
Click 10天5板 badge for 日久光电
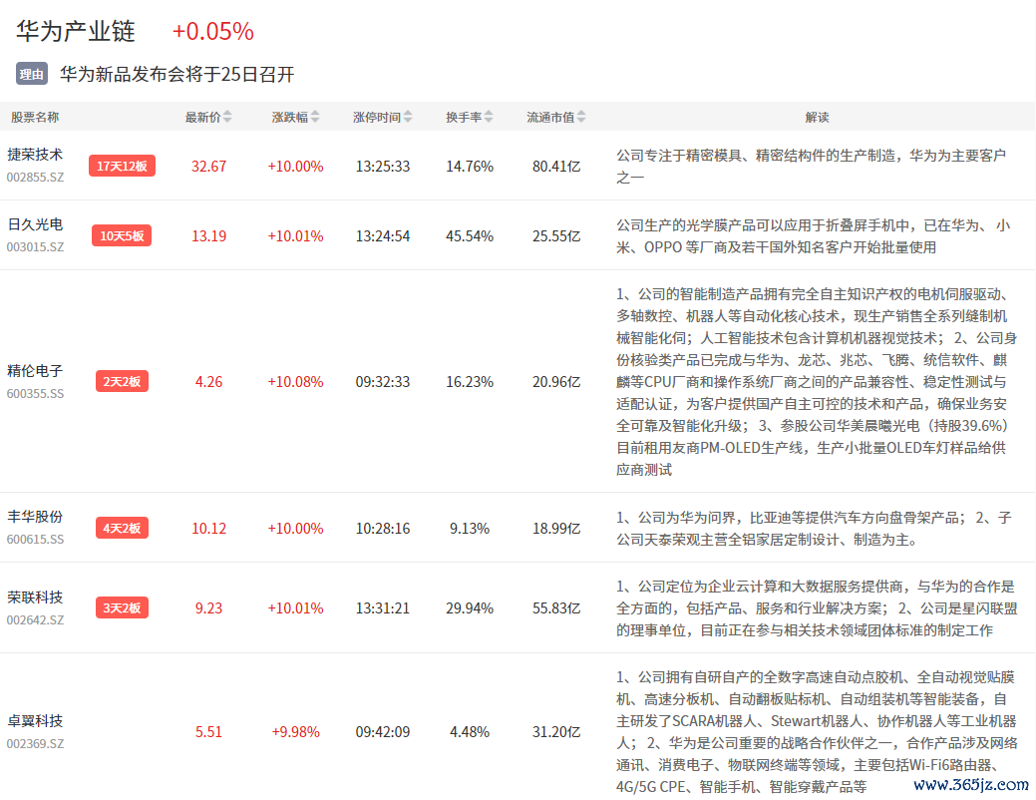click(122, 235)
